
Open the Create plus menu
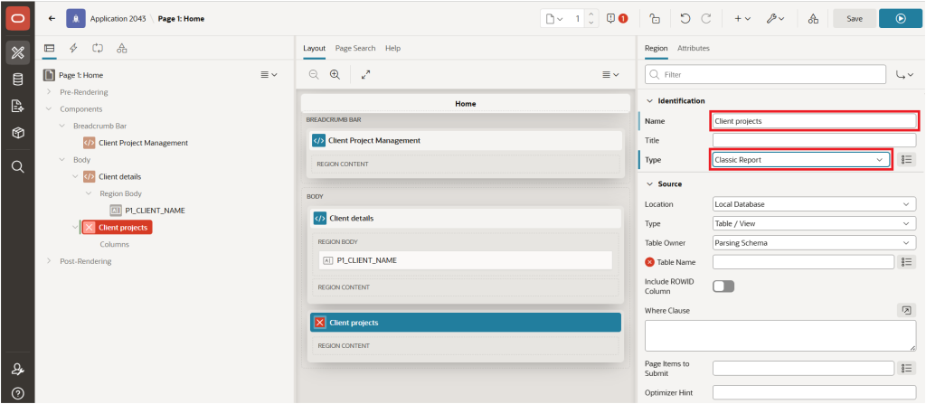click(742, 18)
